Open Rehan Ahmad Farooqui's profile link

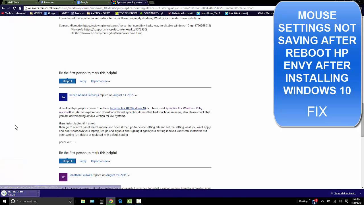(84, 95)
